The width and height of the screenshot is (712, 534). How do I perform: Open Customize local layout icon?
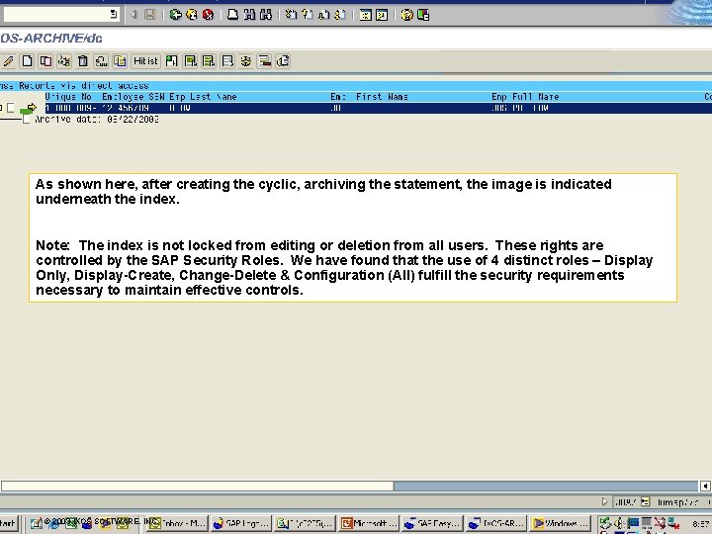423,15
